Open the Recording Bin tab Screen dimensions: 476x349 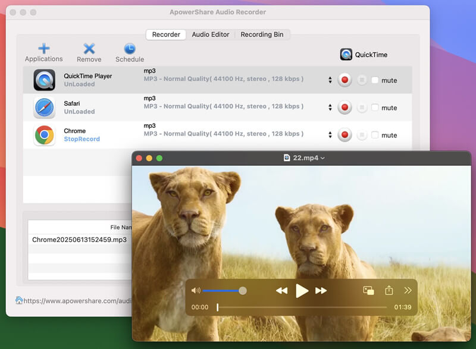tap(262, 34)
